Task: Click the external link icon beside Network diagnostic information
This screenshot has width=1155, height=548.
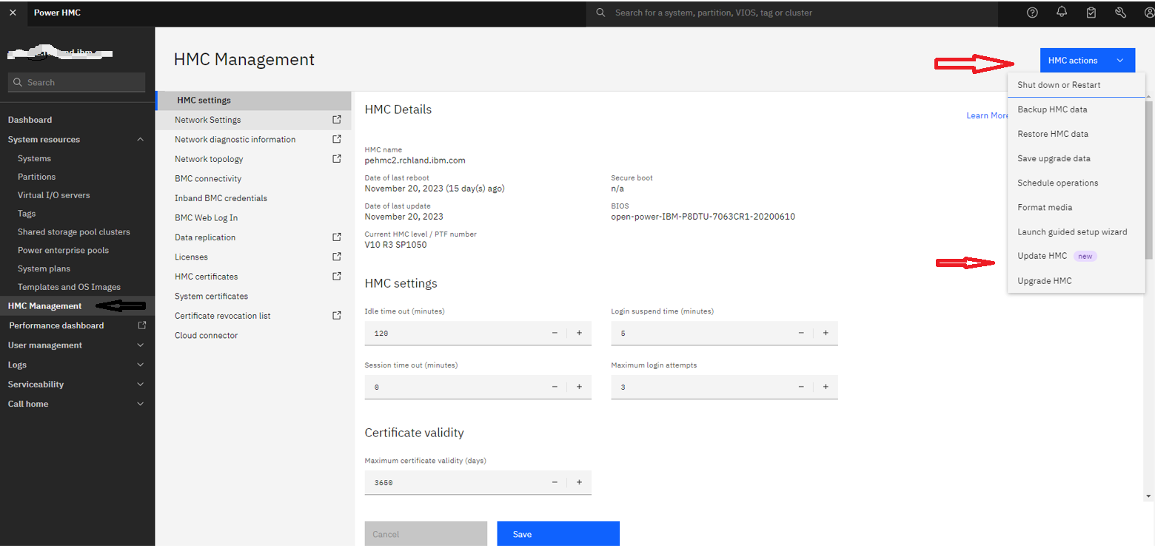Action: point(337,139)
